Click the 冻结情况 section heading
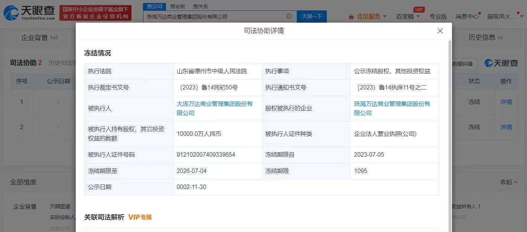Image resolution: width=527 pixels, height=232 pixels. (x=97, y=53)
